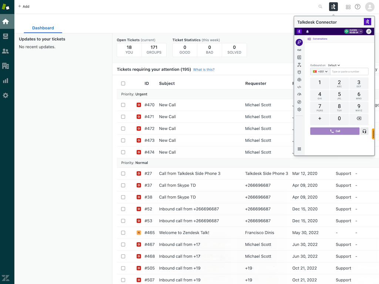Open the +351 country code dropdown

(321, 72)
